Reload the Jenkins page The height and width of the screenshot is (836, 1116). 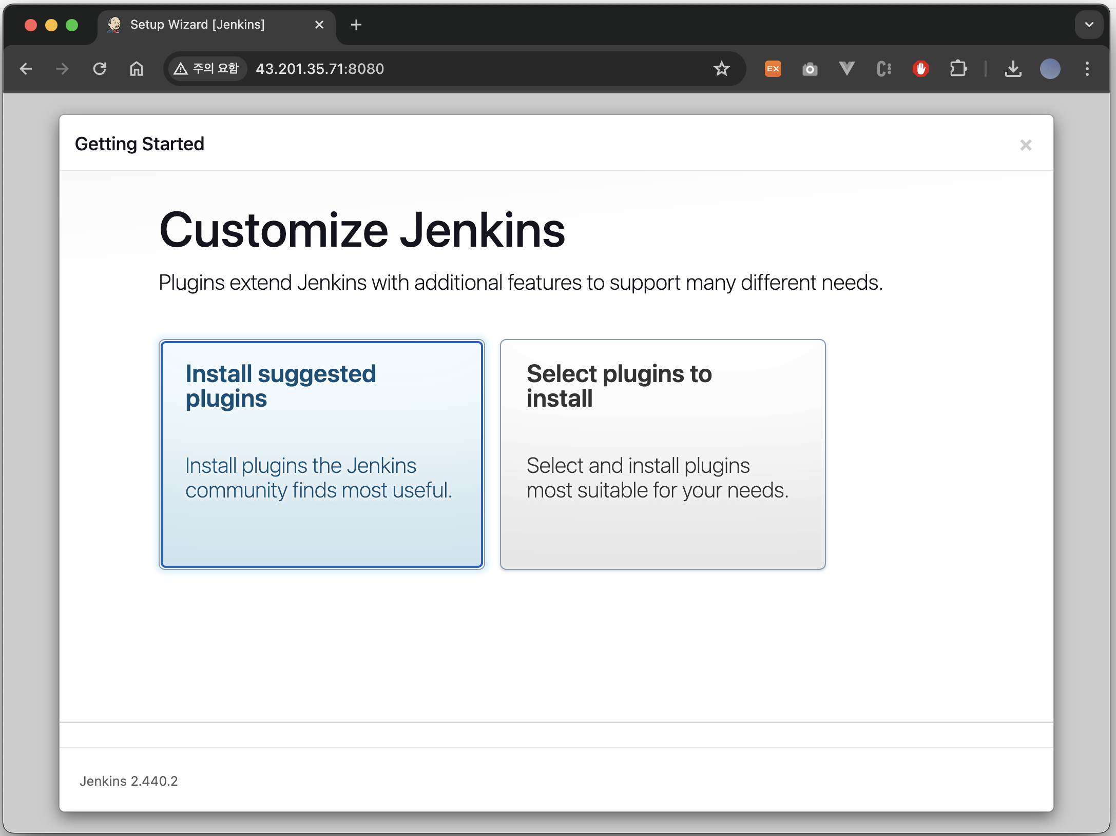[100, 69]
